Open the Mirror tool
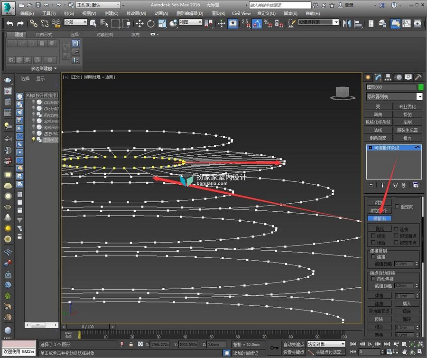427x358 pixels. (347, 24)
